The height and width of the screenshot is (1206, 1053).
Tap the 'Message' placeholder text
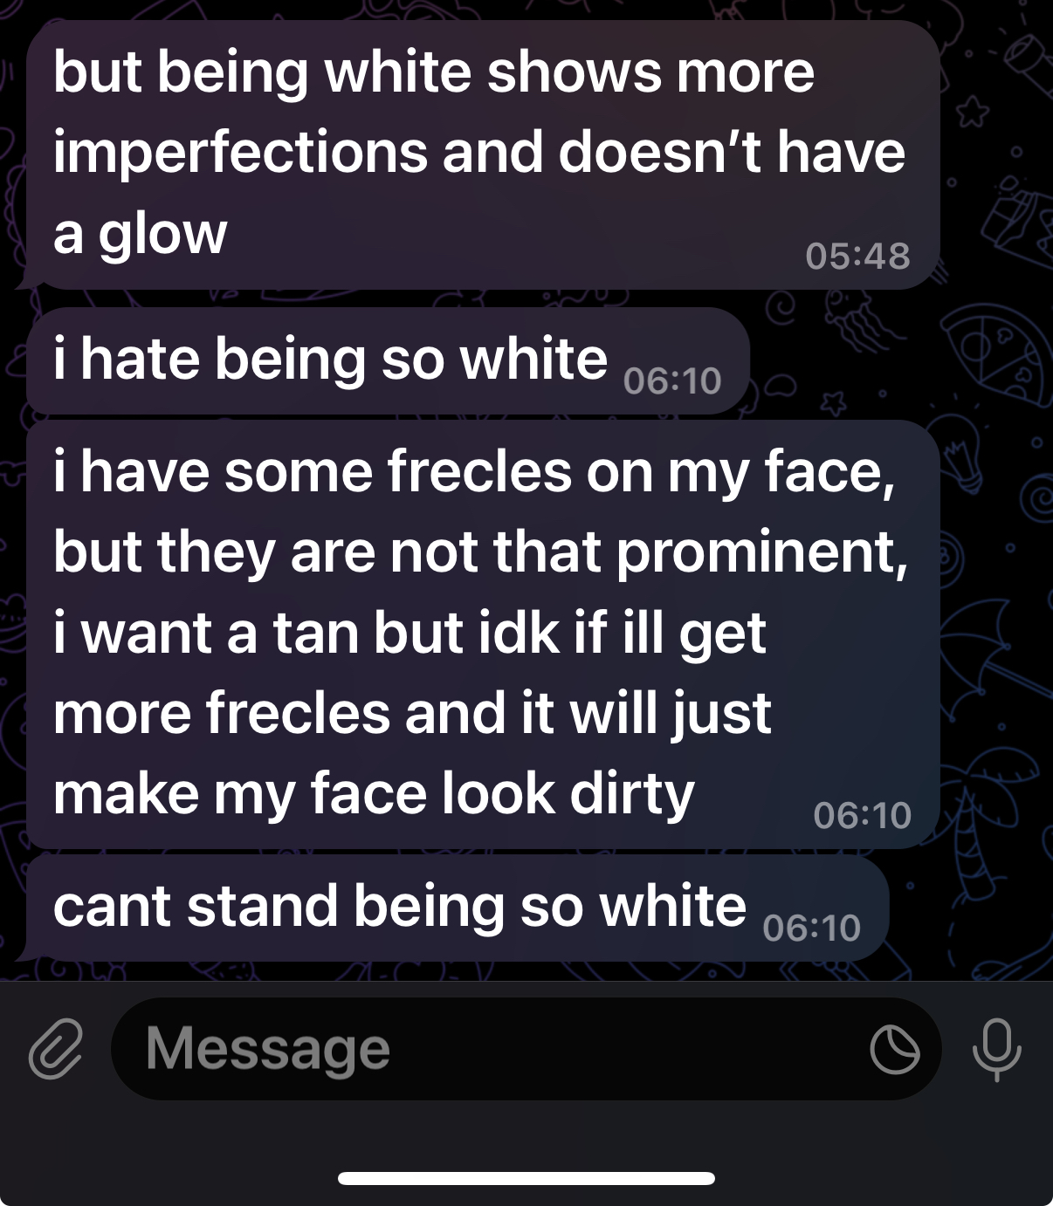pyautogui.click(x=268, y=1048)
